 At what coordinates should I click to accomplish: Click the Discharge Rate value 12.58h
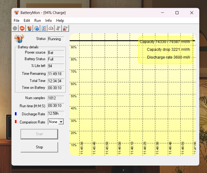56,114
